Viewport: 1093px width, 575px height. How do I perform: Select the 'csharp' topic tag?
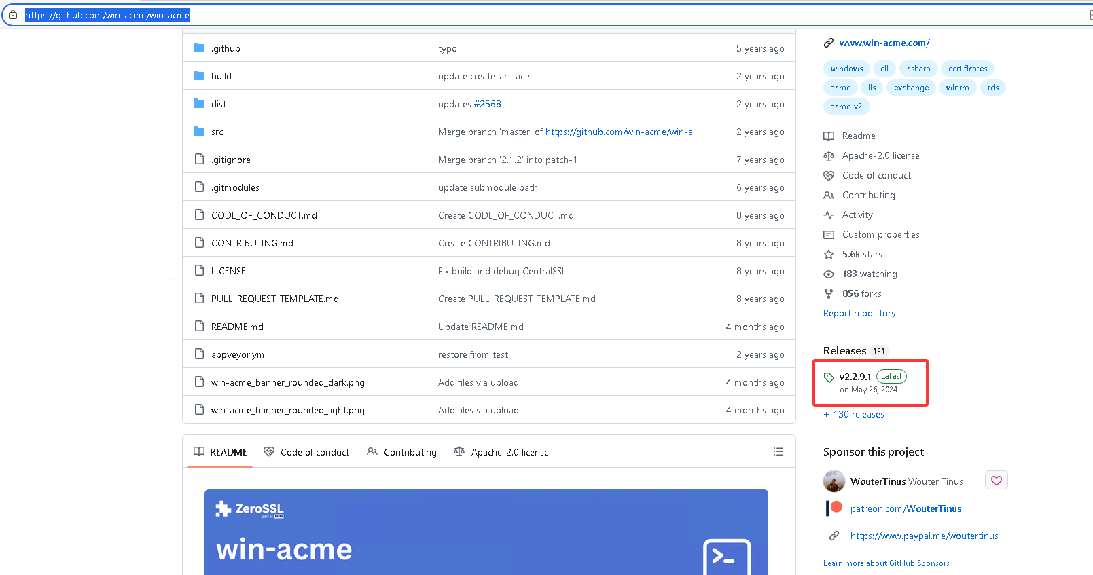[x=918, y=69]
